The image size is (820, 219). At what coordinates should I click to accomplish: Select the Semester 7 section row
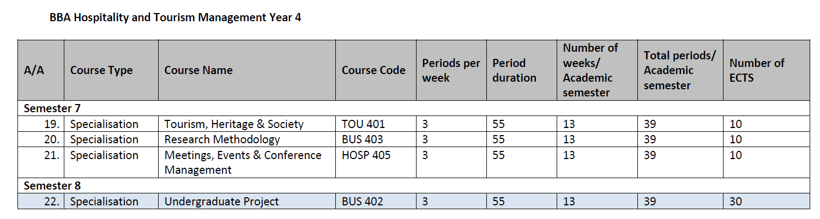tap(53, 108)
